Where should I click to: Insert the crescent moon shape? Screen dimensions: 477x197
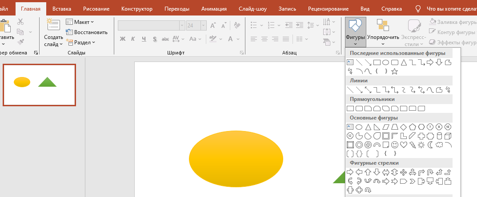pos(430,145)
